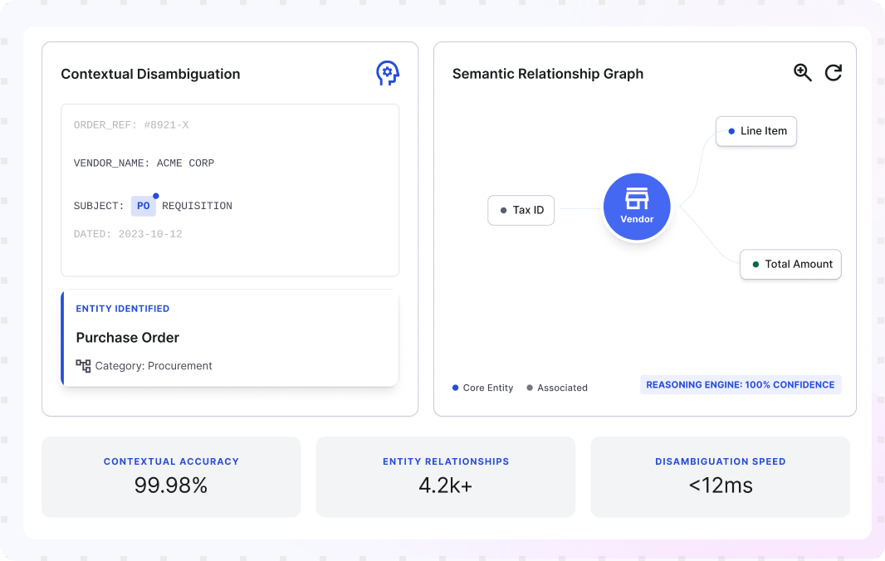Select the Line Item node
The width and height of the screenshot is (885, 561).
[x=756, y=131]
